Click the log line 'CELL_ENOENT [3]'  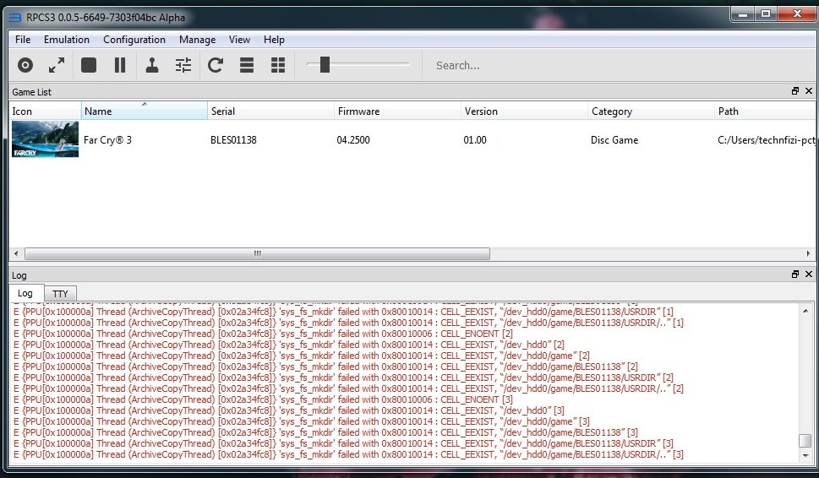263,399
